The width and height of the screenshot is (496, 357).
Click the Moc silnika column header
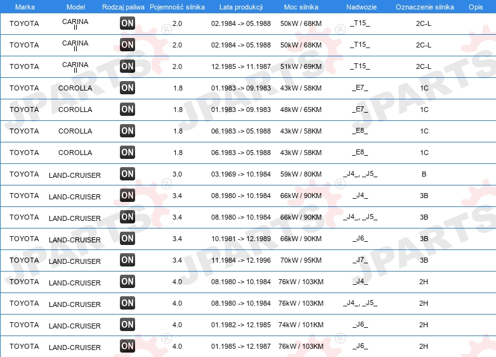301,7
